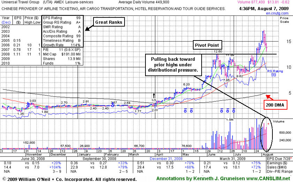Select the Chinese provider company description line

[113, 9]
